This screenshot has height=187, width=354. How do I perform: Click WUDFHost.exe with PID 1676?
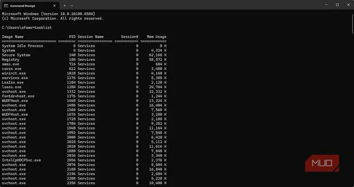tap(15, 114)
